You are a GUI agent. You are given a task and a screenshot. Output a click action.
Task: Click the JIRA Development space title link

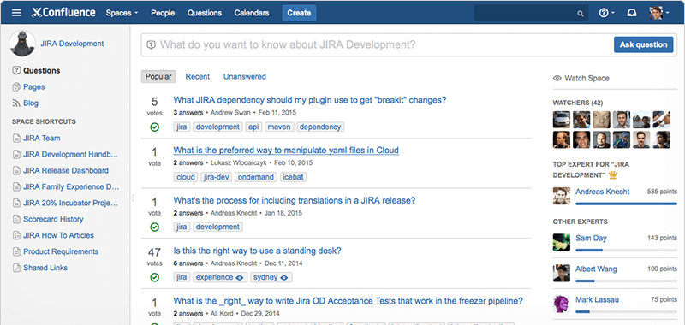coord(72,44)
